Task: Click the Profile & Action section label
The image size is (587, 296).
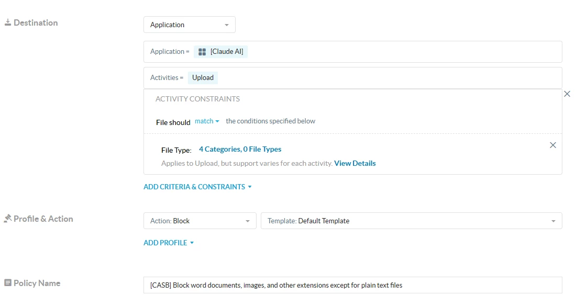Action: coord(43,219)
